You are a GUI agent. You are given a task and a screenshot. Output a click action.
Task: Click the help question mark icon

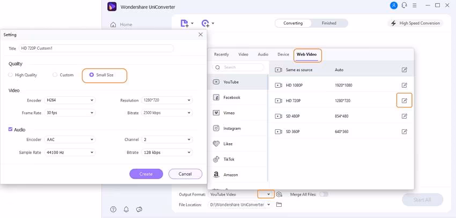pos(113,209)
